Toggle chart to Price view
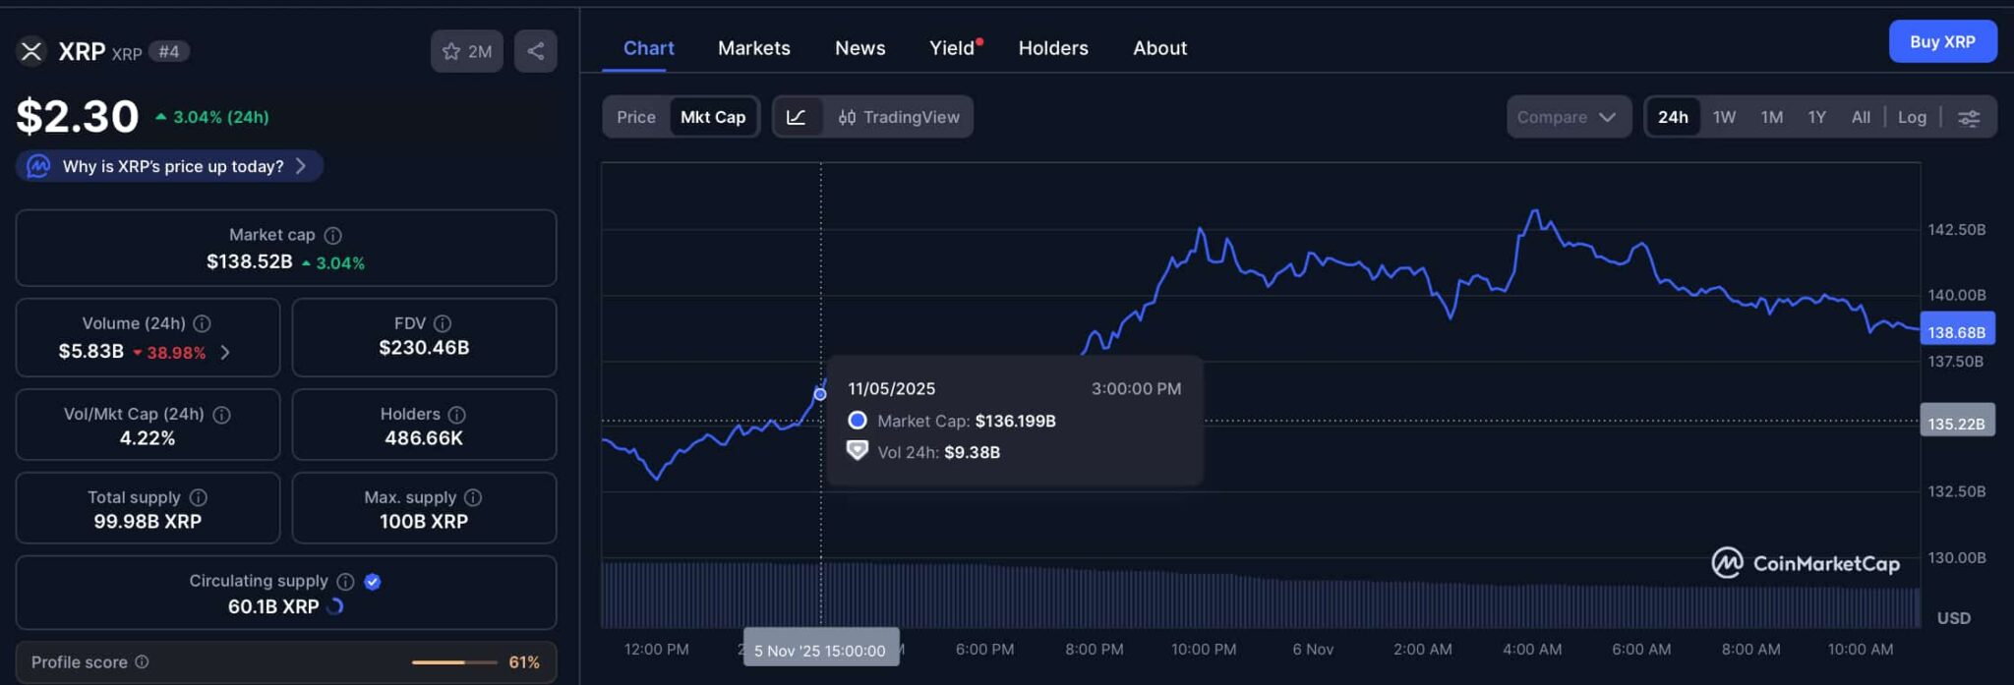 tap(635, 117)
